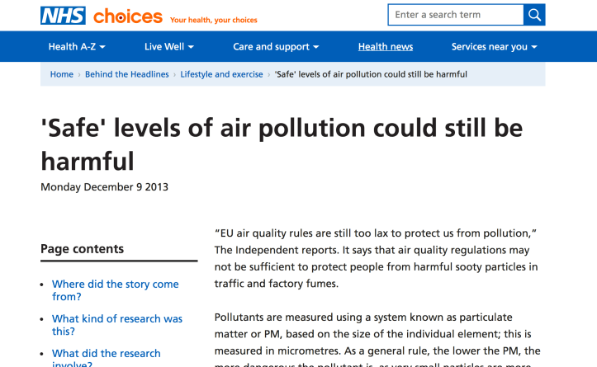
Task: Click the magnifying glass search button
Action: tap(534, 15)
